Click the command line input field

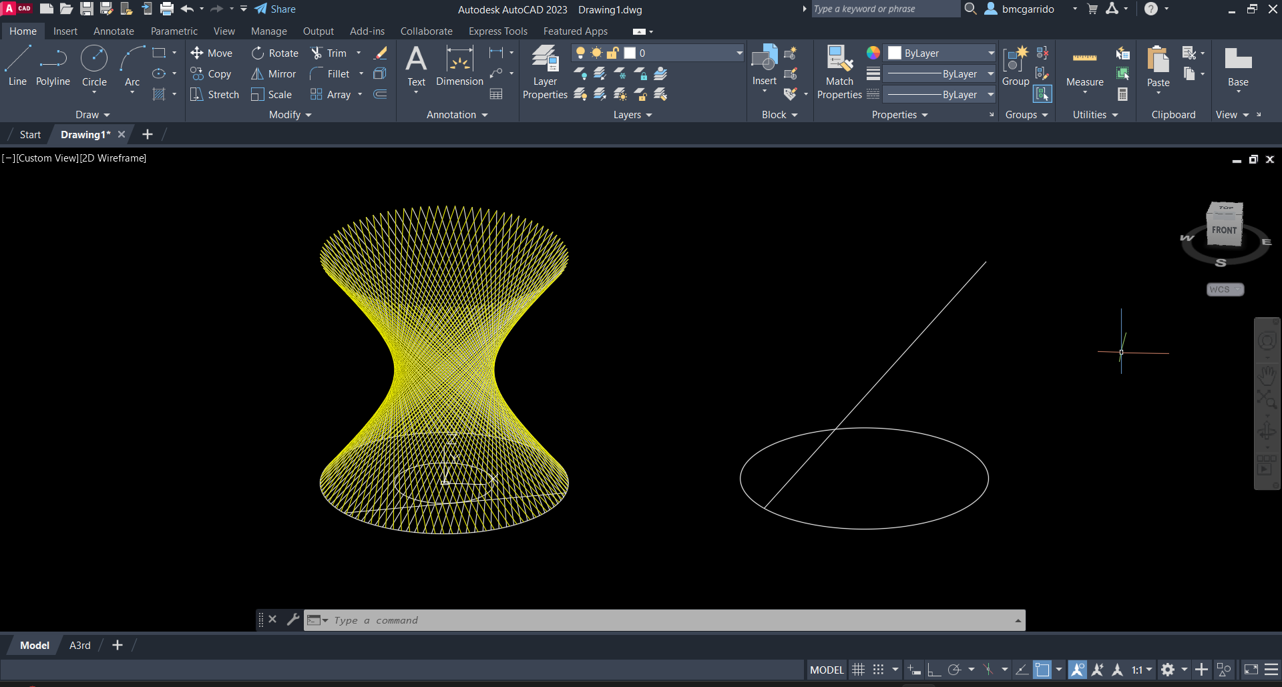click(x=668, y=620)
